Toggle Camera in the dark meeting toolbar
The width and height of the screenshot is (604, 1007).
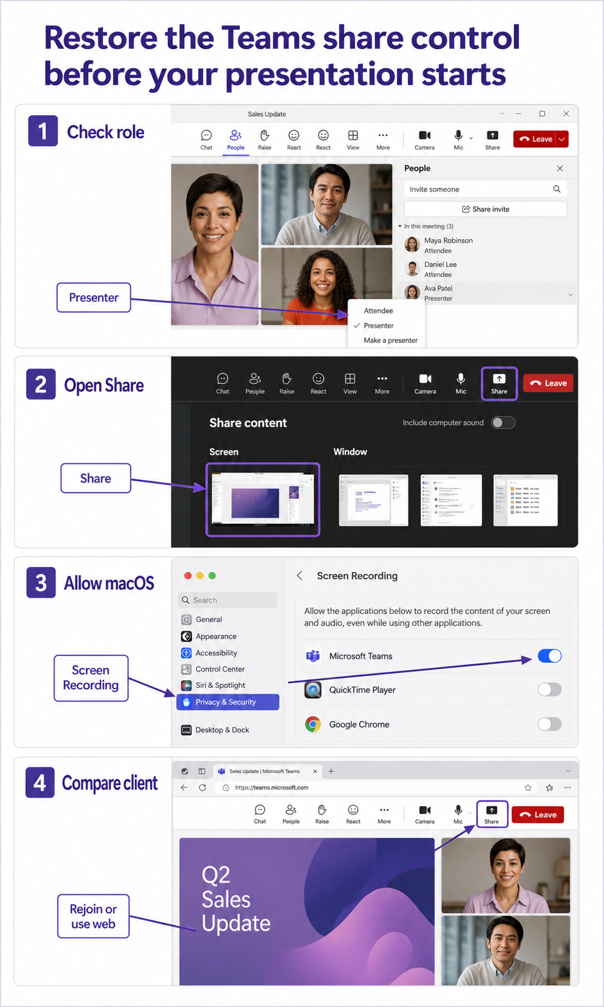tap(425, 383)
